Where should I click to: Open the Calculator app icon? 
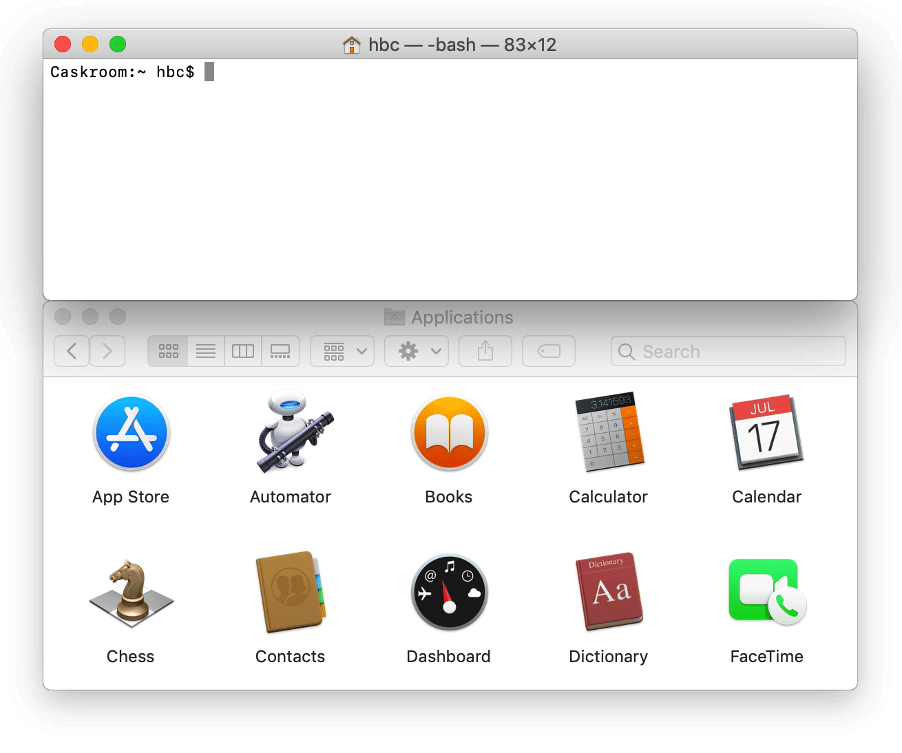click(609, 432)
